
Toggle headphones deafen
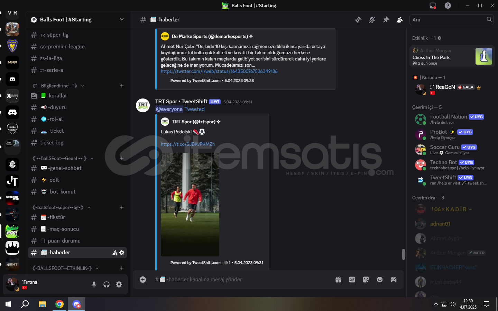click(107, 284)
